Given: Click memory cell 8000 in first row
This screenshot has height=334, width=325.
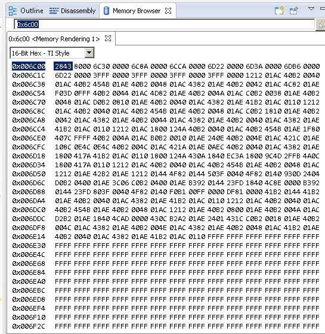Looking at the screenshot, I should (x=82, y=66).
